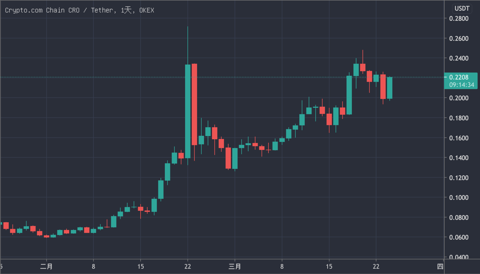This screenshot has height=274, width=480.
Task: Click the USDT currency button
Action: coord(462,8)
